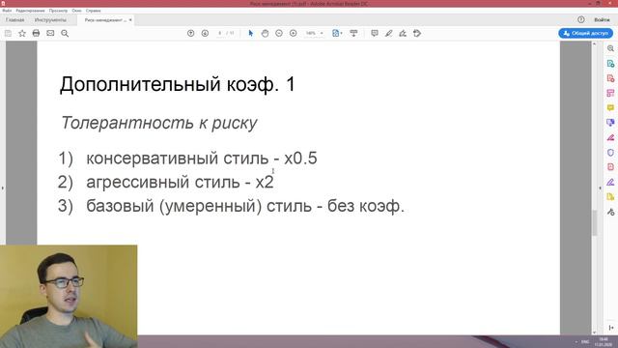
Task: Click the vertical scrollbar thumb
Action: click(595, 223)
